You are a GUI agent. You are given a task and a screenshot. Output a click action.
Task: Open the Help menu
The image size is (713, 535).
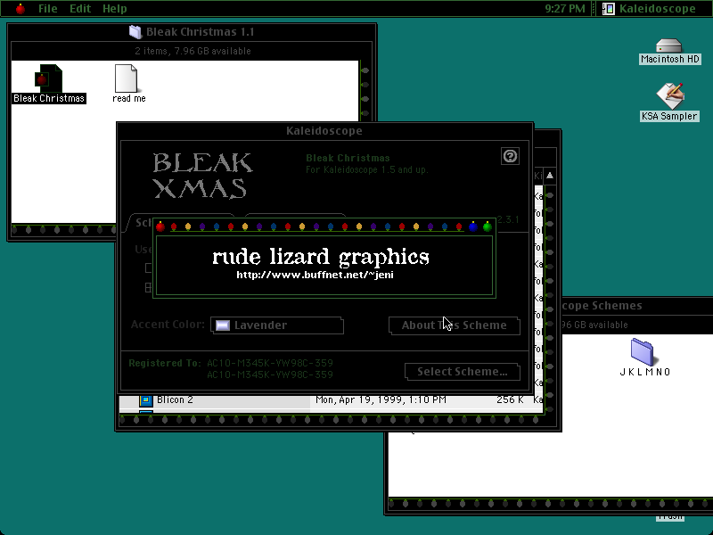[x=115, y=9]
